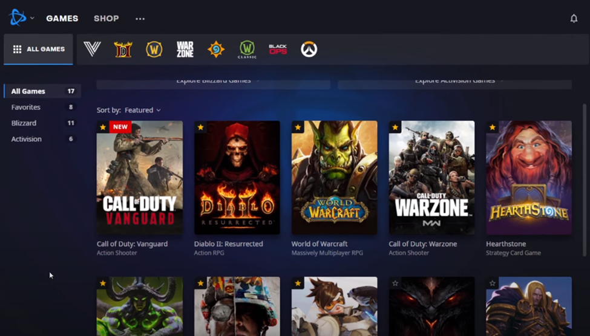Expand the dropdown arrow beside Battle.net logo
Screen dimensions: 590x336
[x=32, y=18]
